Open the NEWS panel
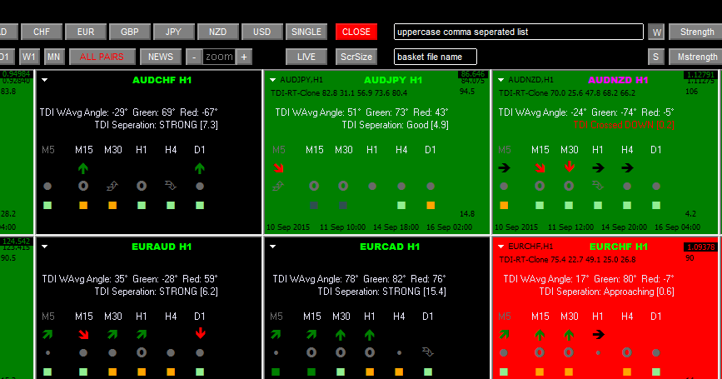Viewport: 722px width, 379px height. tap(161, 57)
